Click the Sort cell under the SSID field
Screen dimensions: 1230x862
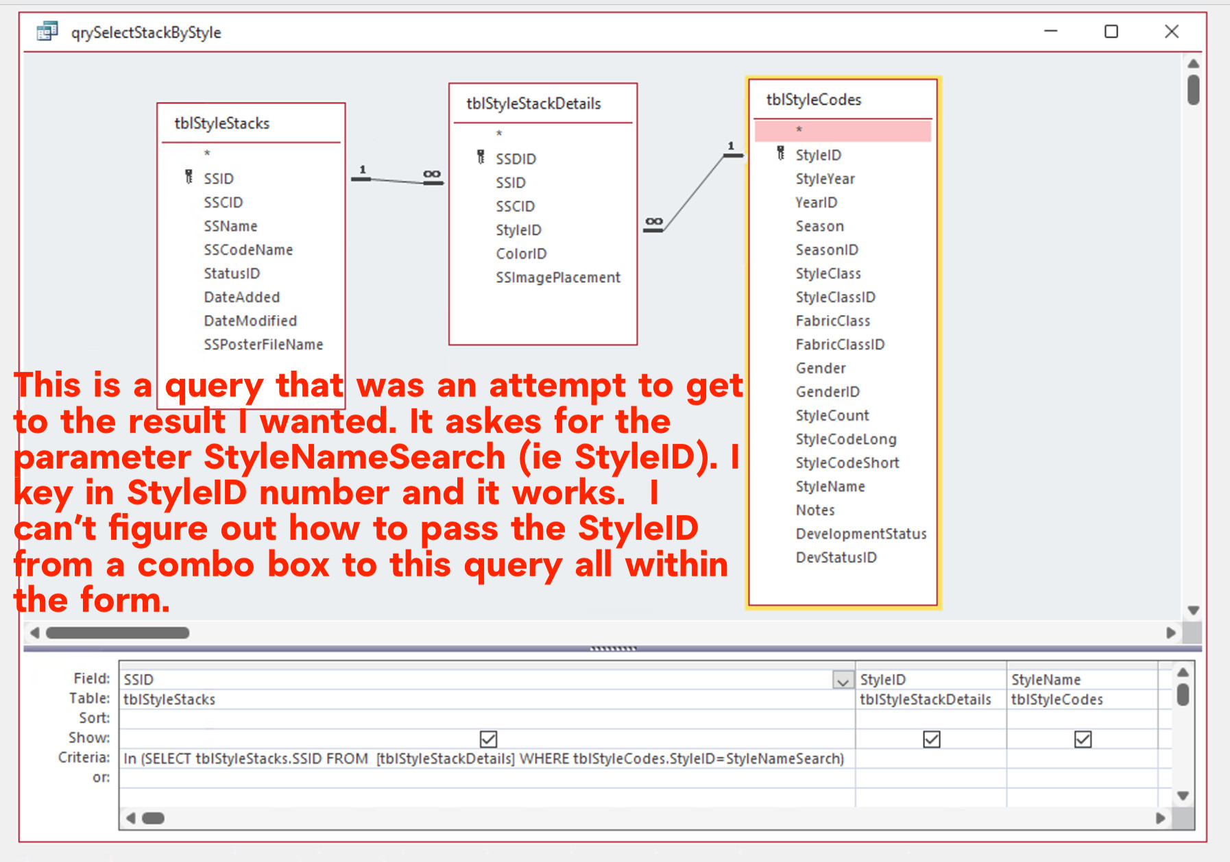pyautogui.click(x=487, y=719)
